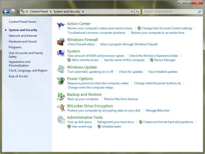Click See the name of this computer
This screenshot has height=154, width=205.
tap(125, 60)
